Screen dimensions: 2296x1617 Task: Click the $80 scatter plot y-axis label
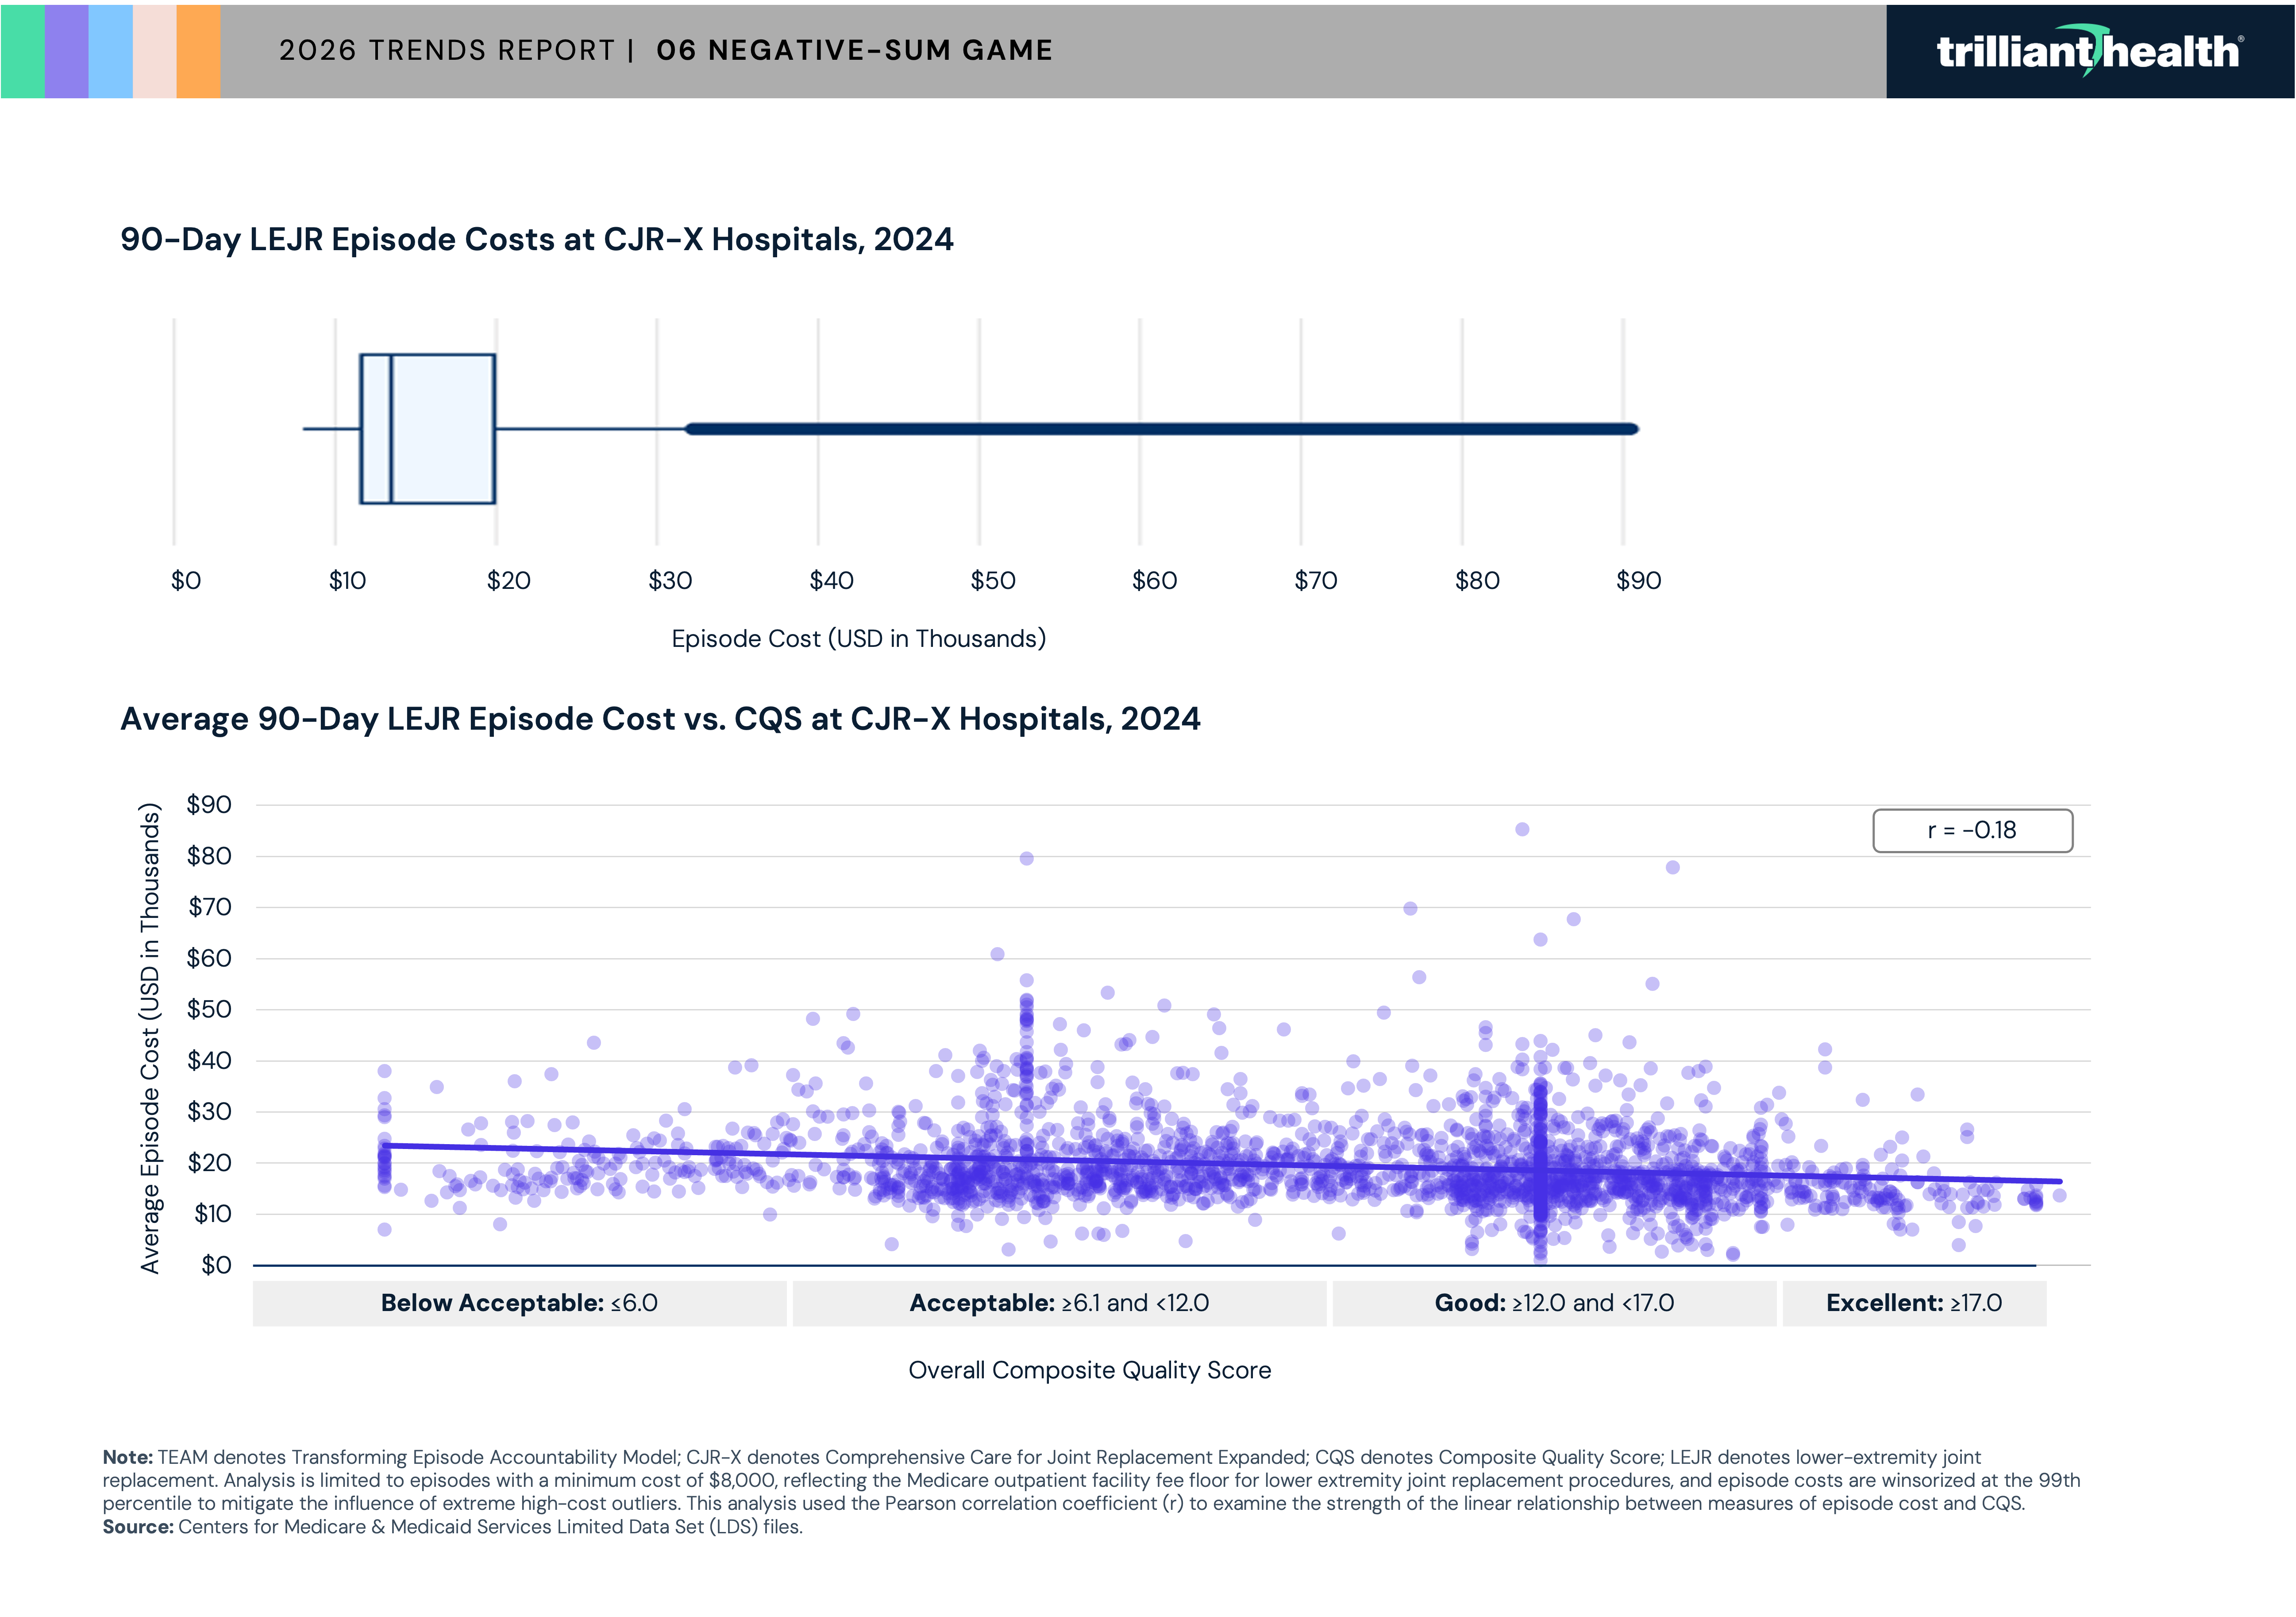pos(209,855)
